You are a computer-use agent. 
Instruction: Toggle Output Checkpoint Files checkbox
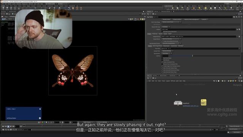pyautogui.click(x=162, y=62)
